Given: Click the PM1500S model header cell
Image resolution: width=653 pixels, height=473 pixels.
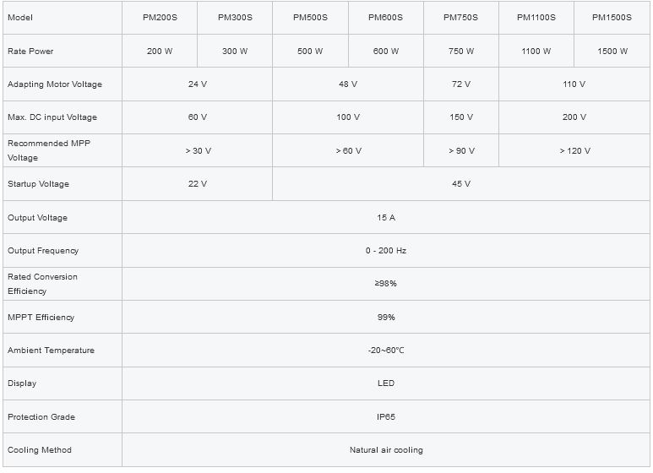Looking at the screenshot, I should (612, 17).
